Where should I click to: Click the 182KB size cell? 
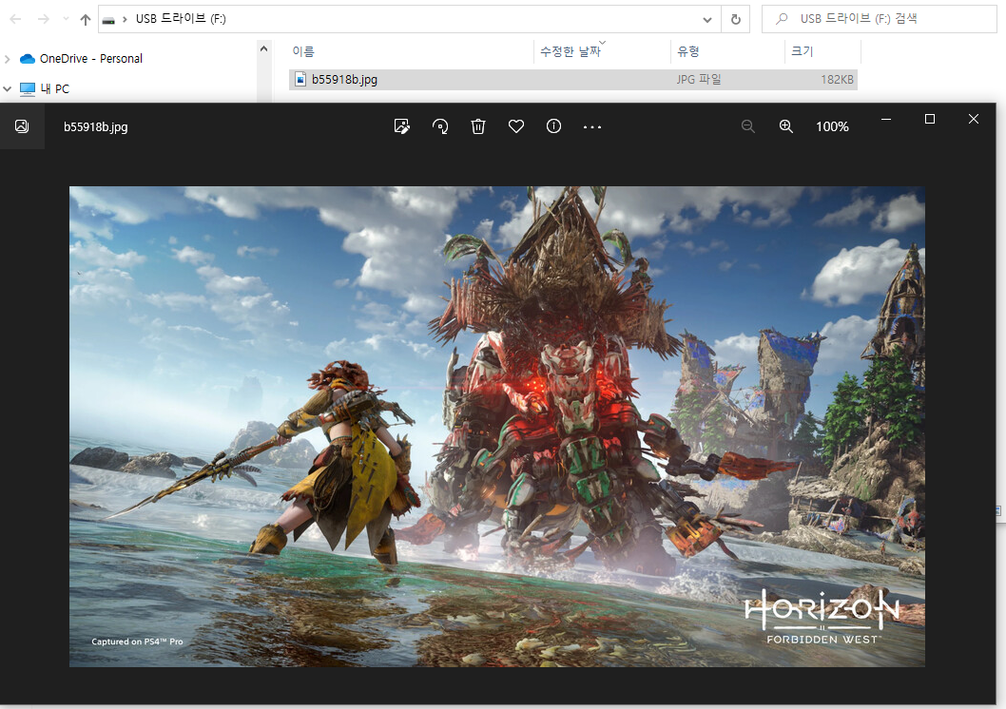click(838, 80)
